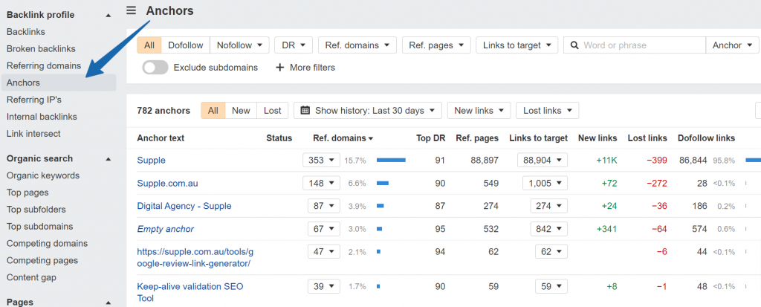Click the calendar icon in Show history

tap(305, 110)
